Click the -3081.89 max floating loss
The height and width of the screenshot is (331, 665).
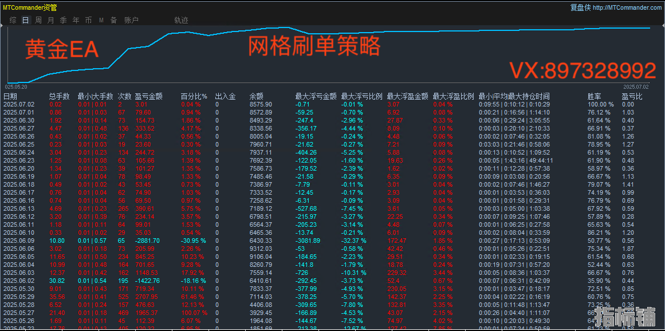[x=308, y=241]
